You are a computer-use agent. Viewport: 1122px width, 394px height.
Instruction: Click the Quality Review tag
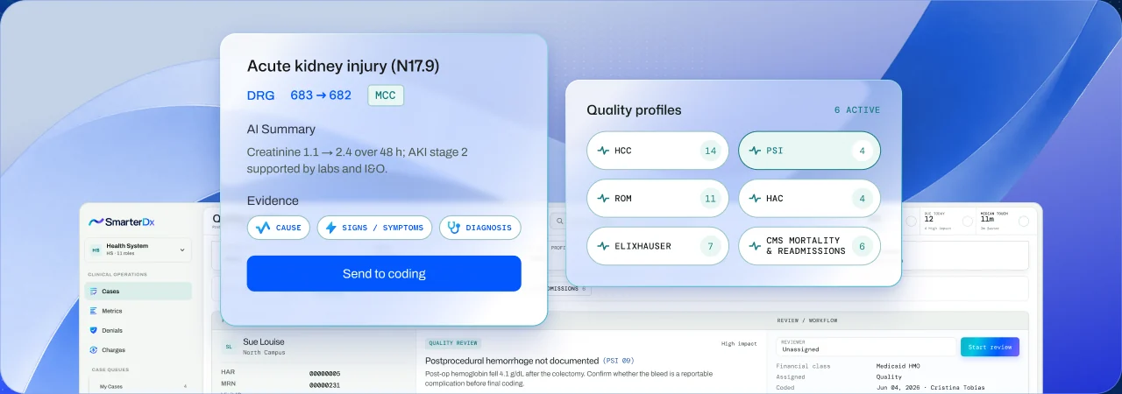pos(453,343)
